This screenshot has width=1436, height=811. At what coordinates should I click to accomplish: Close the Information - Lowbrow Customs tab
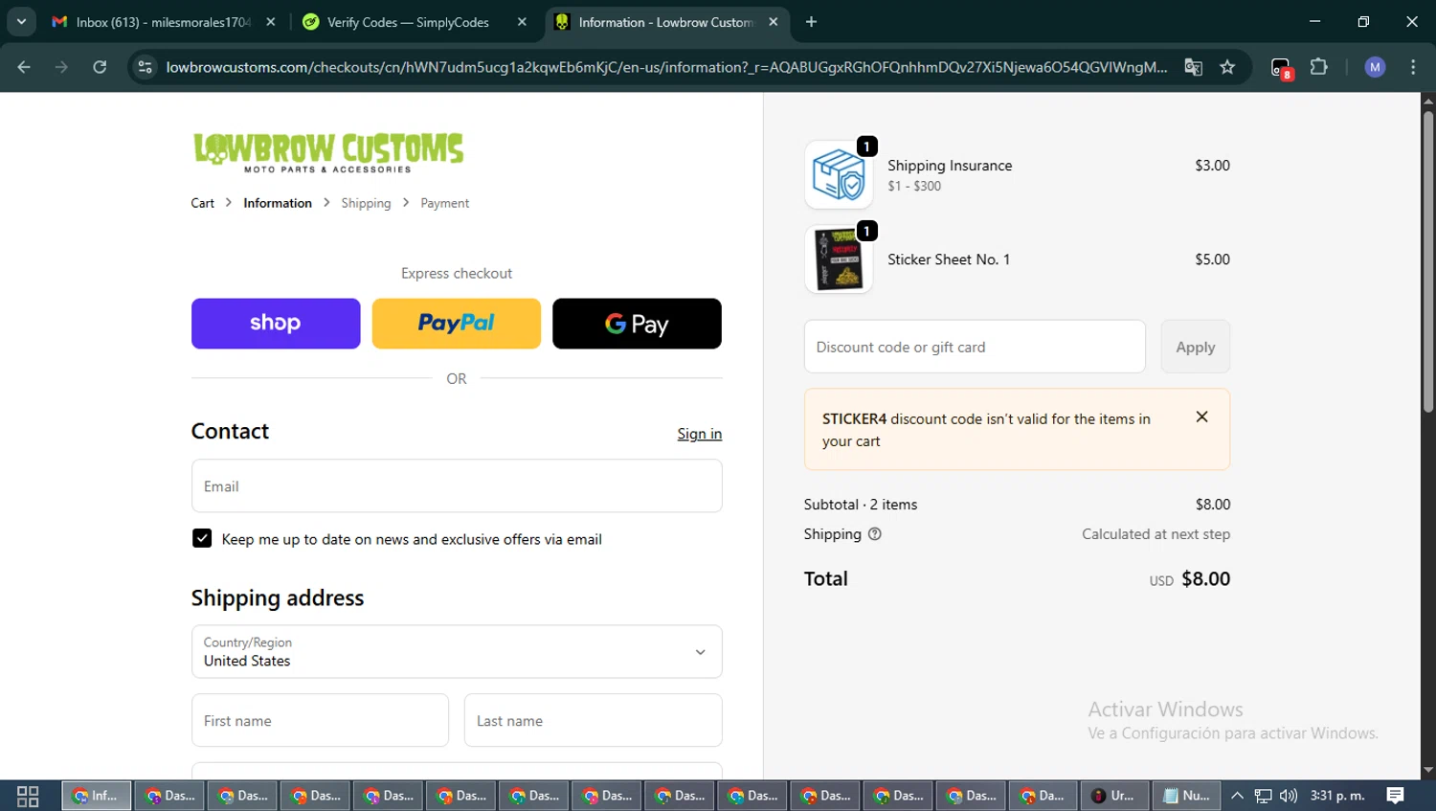[x=774, y=22]
